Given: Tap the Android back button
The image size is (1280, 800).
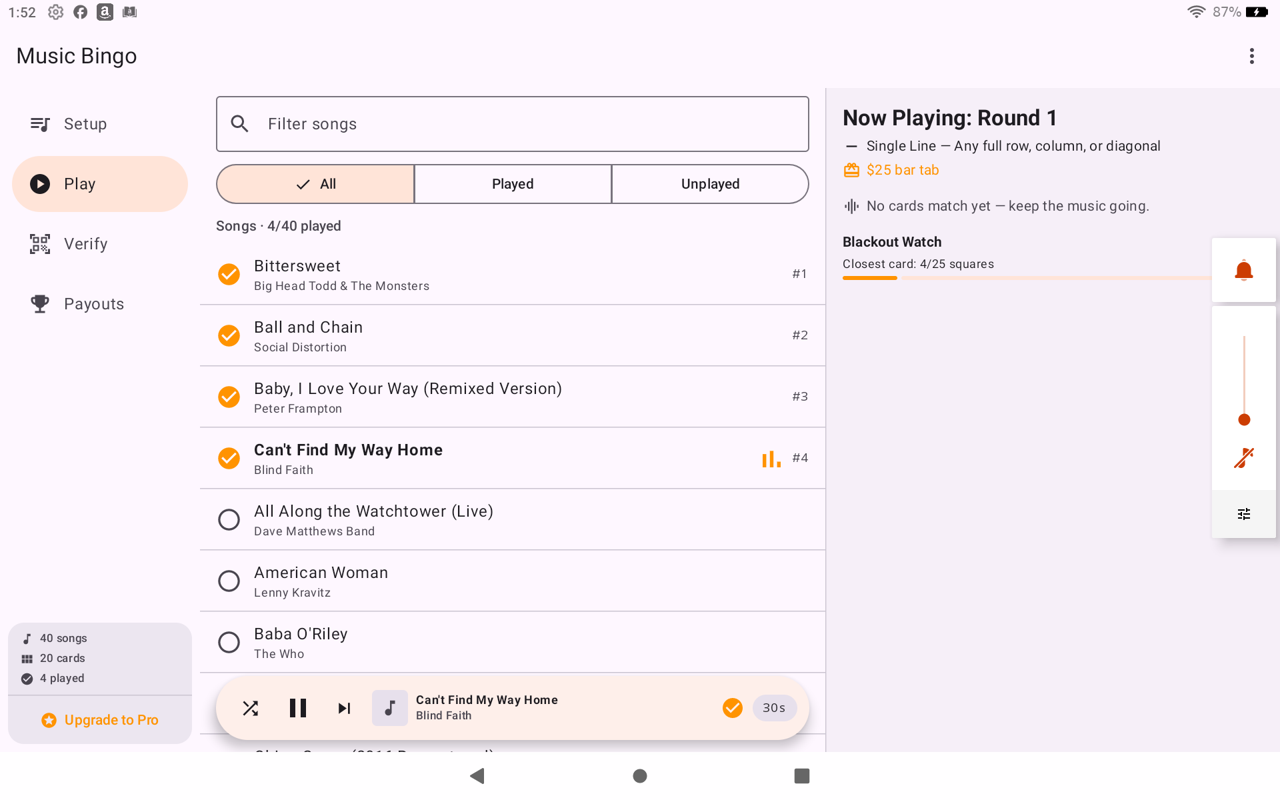Looking at the screenshot, I should pyautogui.click(x=477, y=776).
